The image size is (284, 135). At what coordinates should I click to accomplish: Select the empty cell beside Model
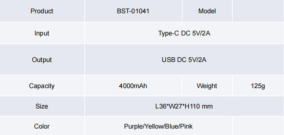tap(258, 11)
